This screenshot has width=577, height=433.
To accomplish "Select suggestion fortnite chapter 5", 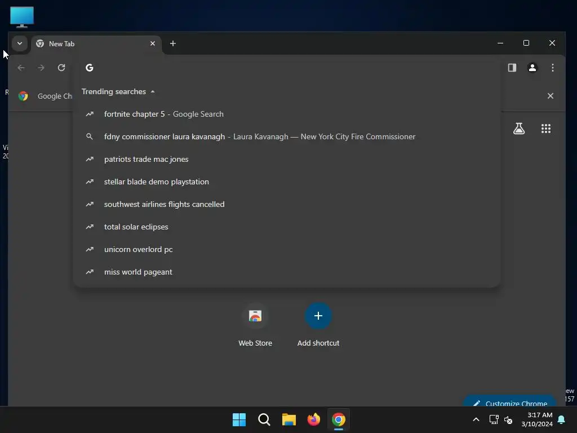I will point(287,114).
